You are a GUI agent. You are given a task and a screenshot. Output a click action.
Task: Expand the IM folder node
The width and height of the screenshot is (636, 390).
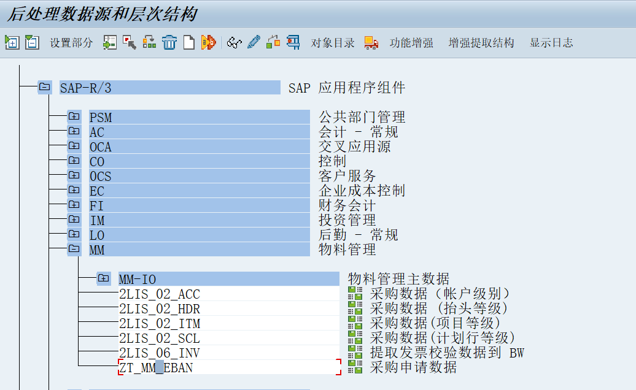[74, 220]
